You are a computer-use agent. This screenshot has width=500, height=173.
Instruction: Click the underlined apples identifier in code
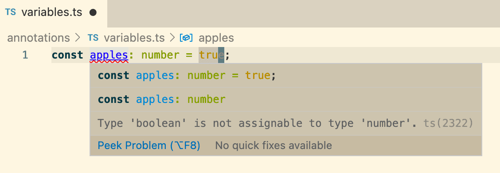click(x=109, y=55)
